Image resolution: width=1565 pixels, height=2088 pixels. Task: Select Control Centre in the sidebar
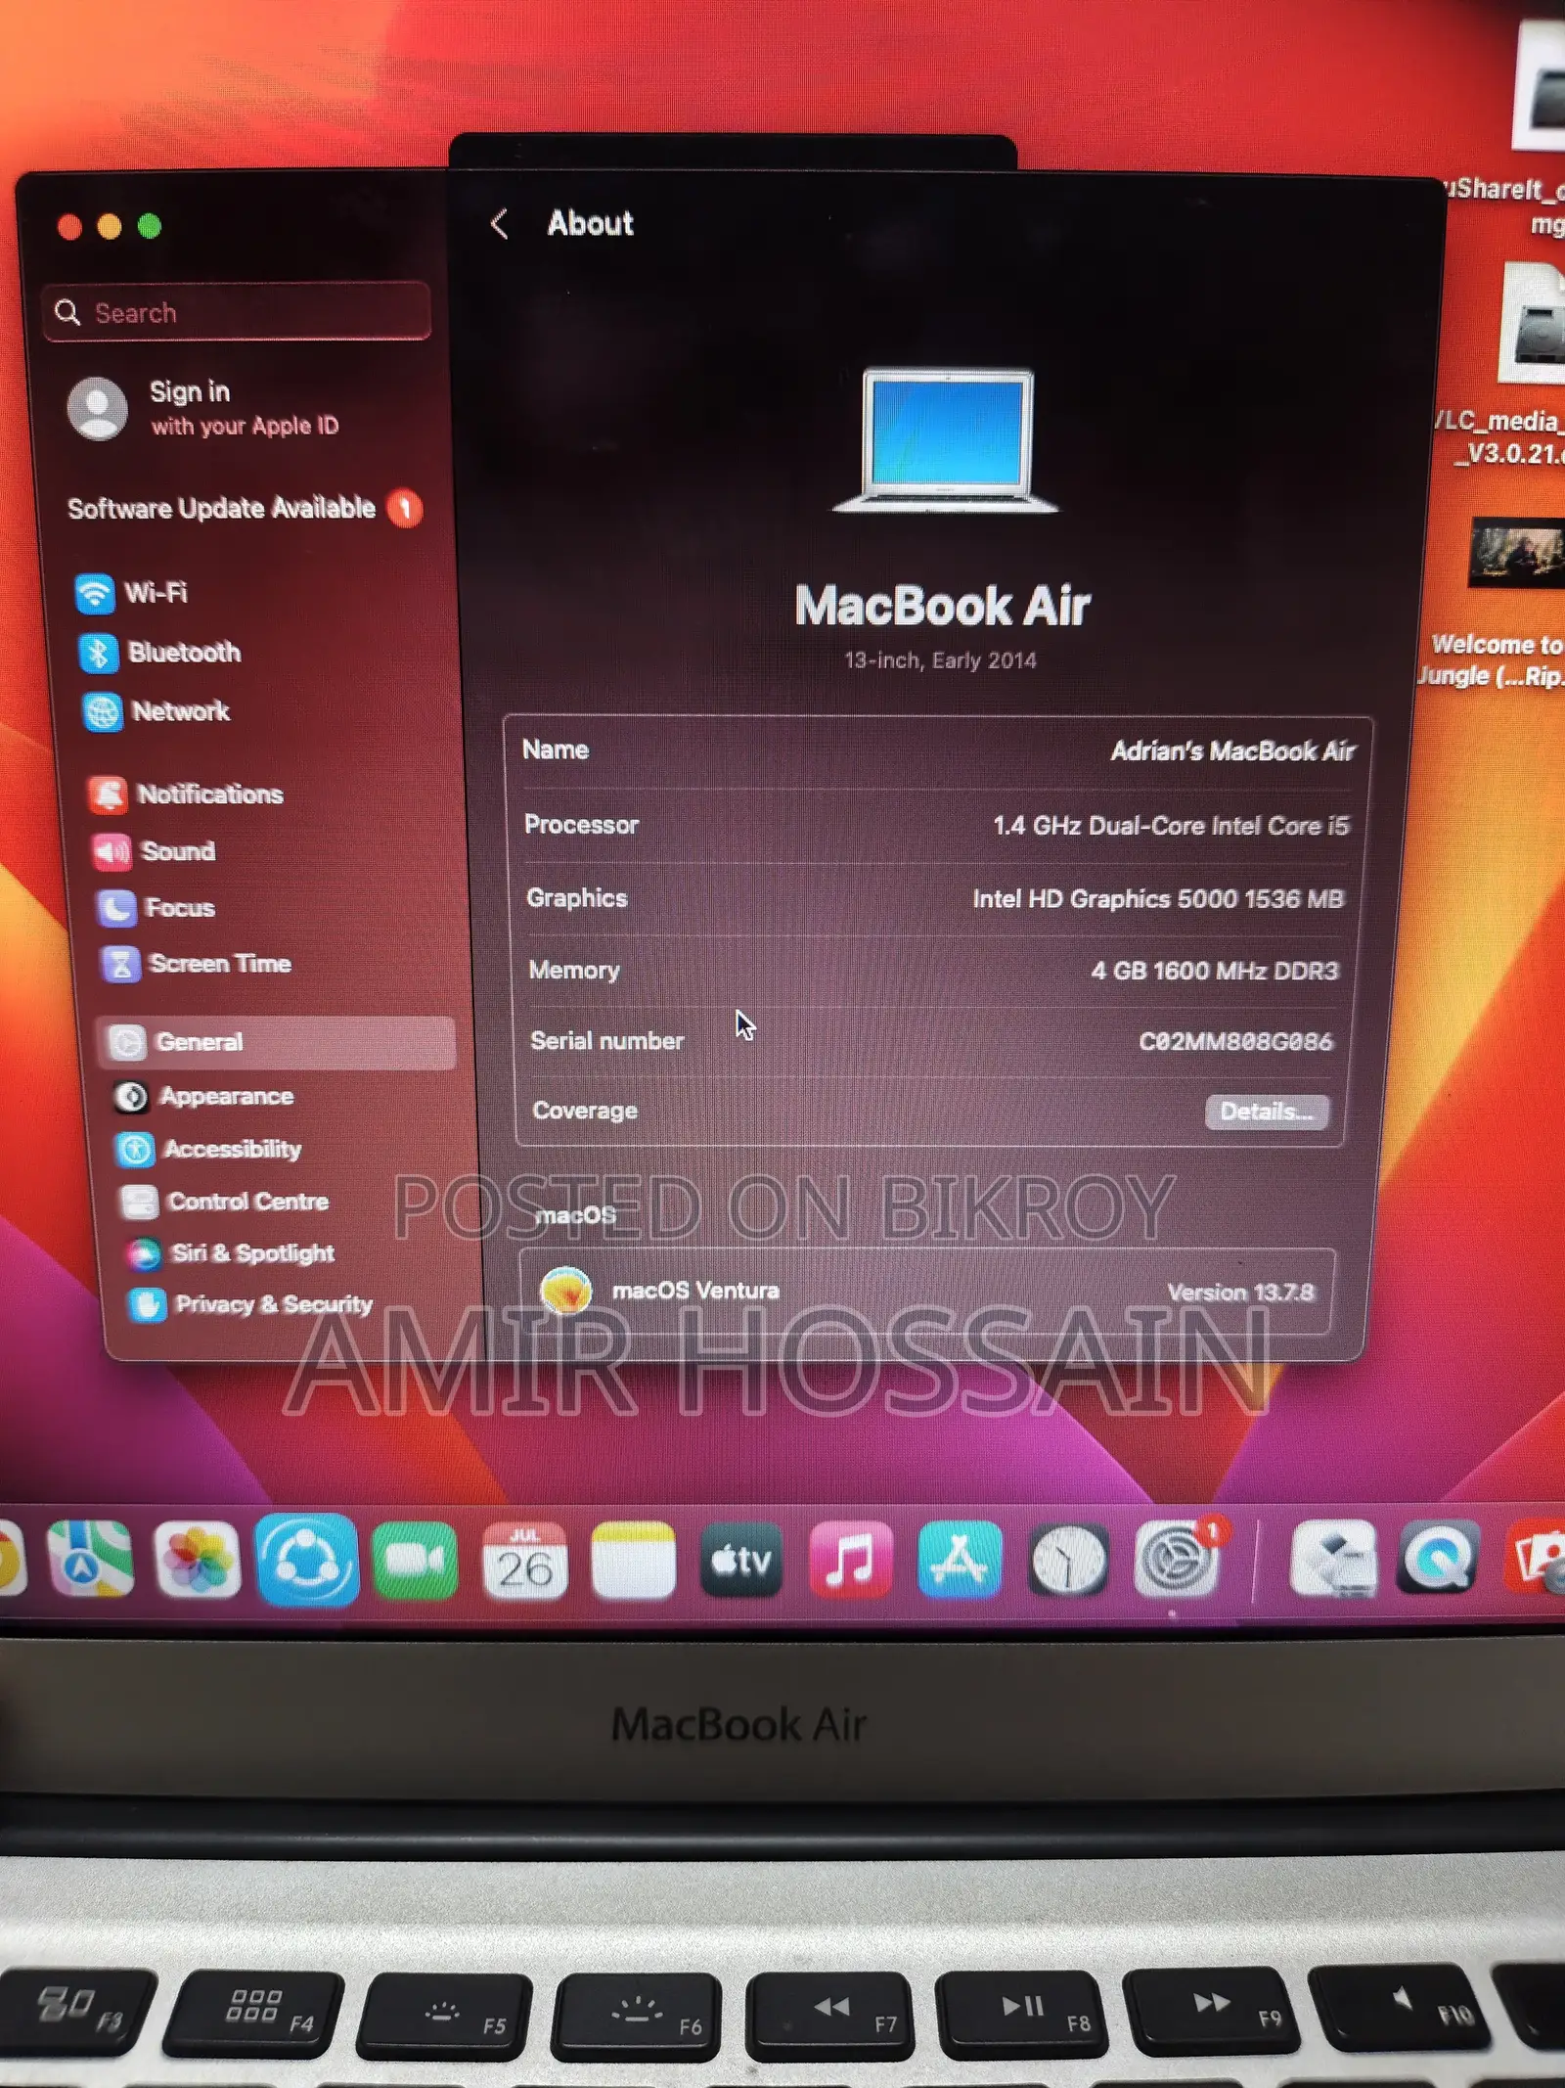[x=224, y=1202]
